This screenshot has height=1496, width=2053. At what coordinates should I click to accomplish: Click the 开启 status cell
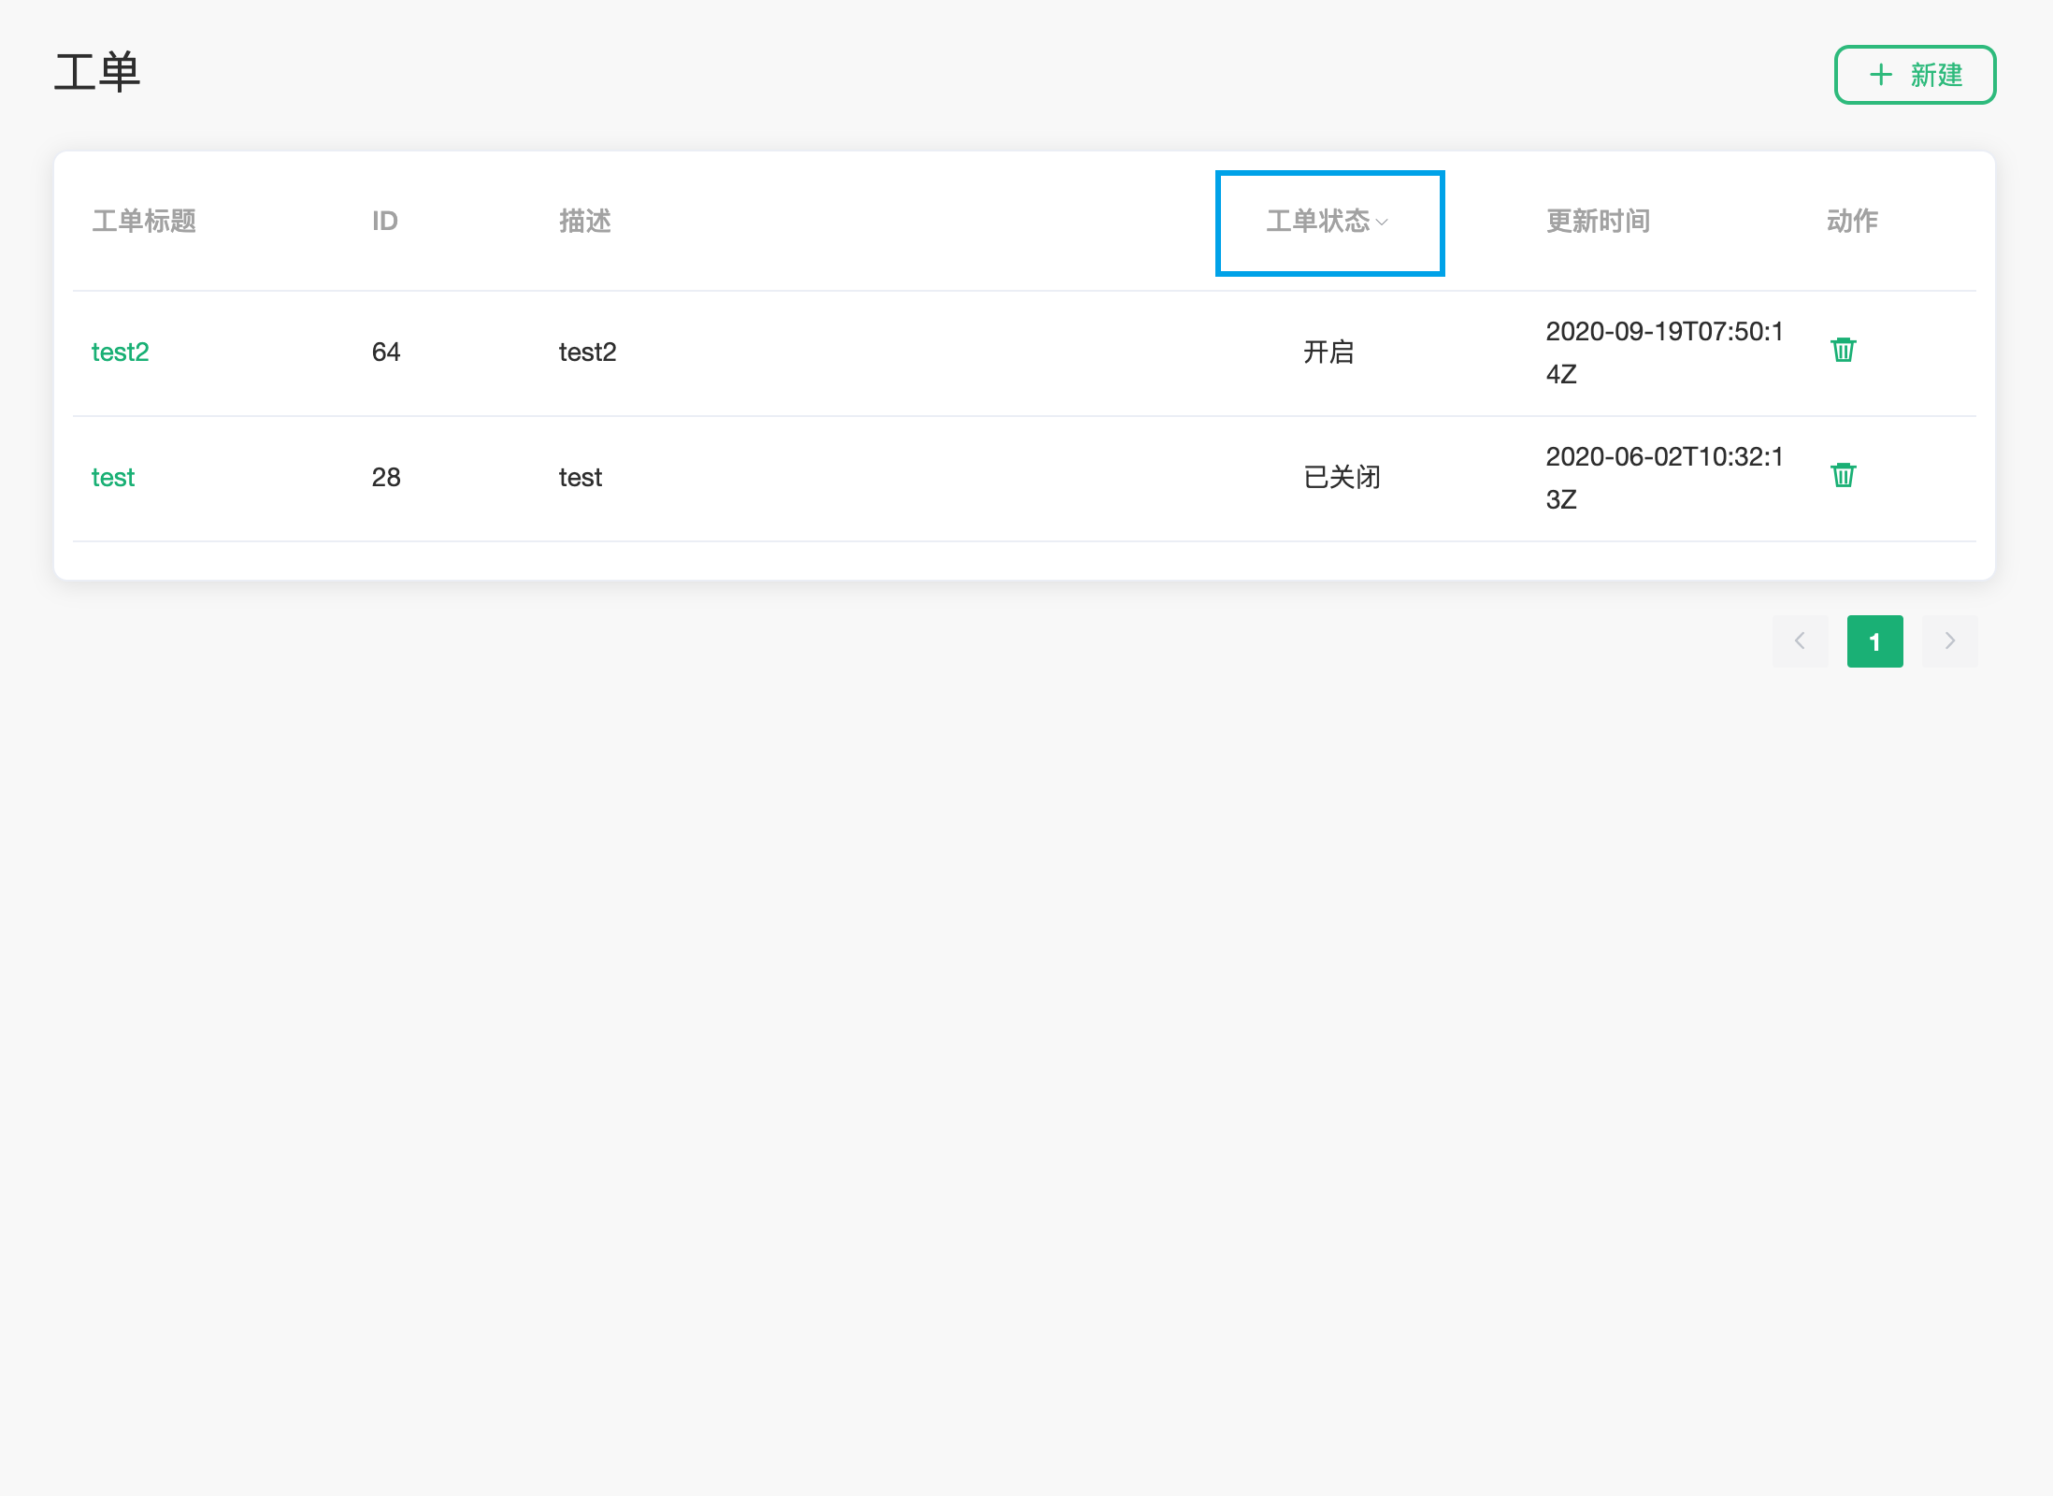[x=1328, y=352]
